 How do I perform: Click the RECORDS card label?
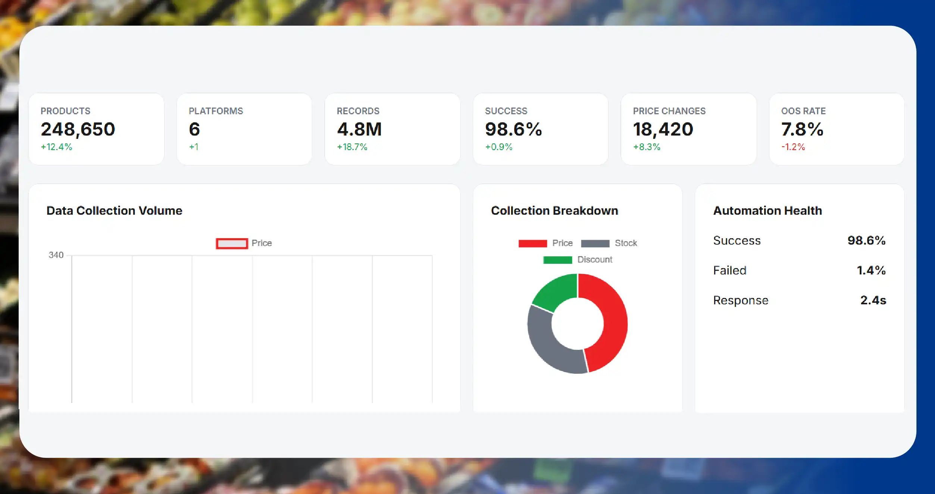tap(358, 111)
